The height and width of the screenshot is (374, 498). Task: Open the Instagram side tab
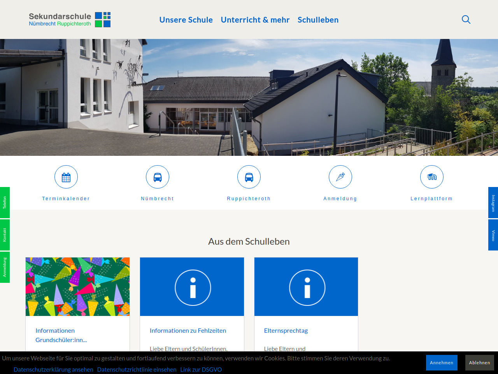click(493, 203)
